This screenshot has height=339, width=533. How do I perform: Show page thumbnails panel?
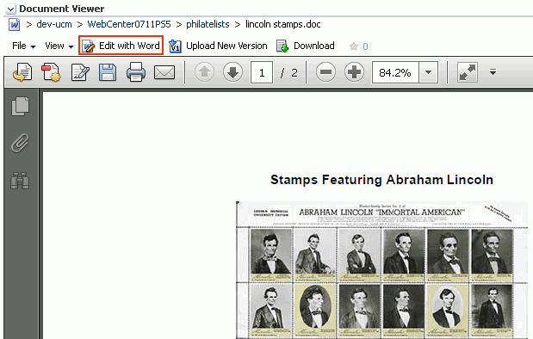click(x=21, y=107)
